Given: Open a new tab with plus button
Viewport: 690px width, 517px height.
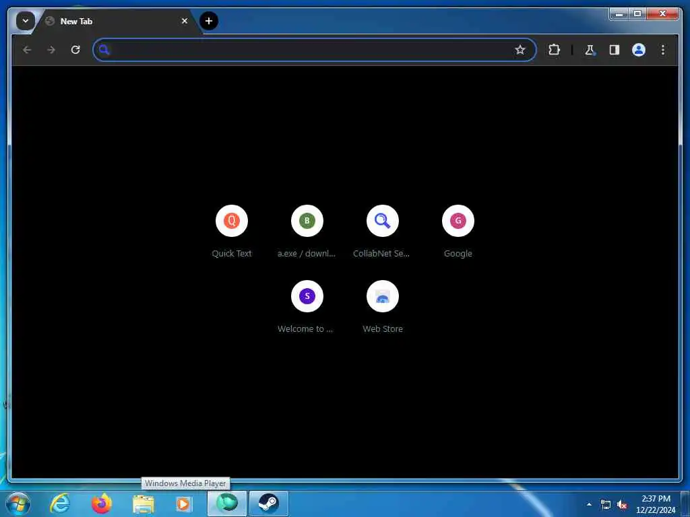Looking at the screenshot, I should pyautogui.click(x=209, y=21).
